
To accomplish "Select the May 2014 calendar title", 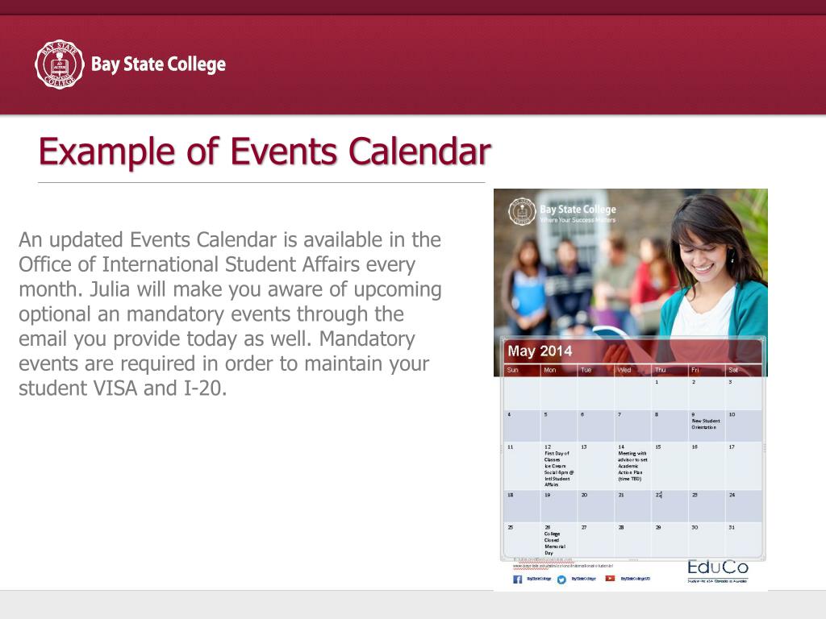I will point(540,351).
